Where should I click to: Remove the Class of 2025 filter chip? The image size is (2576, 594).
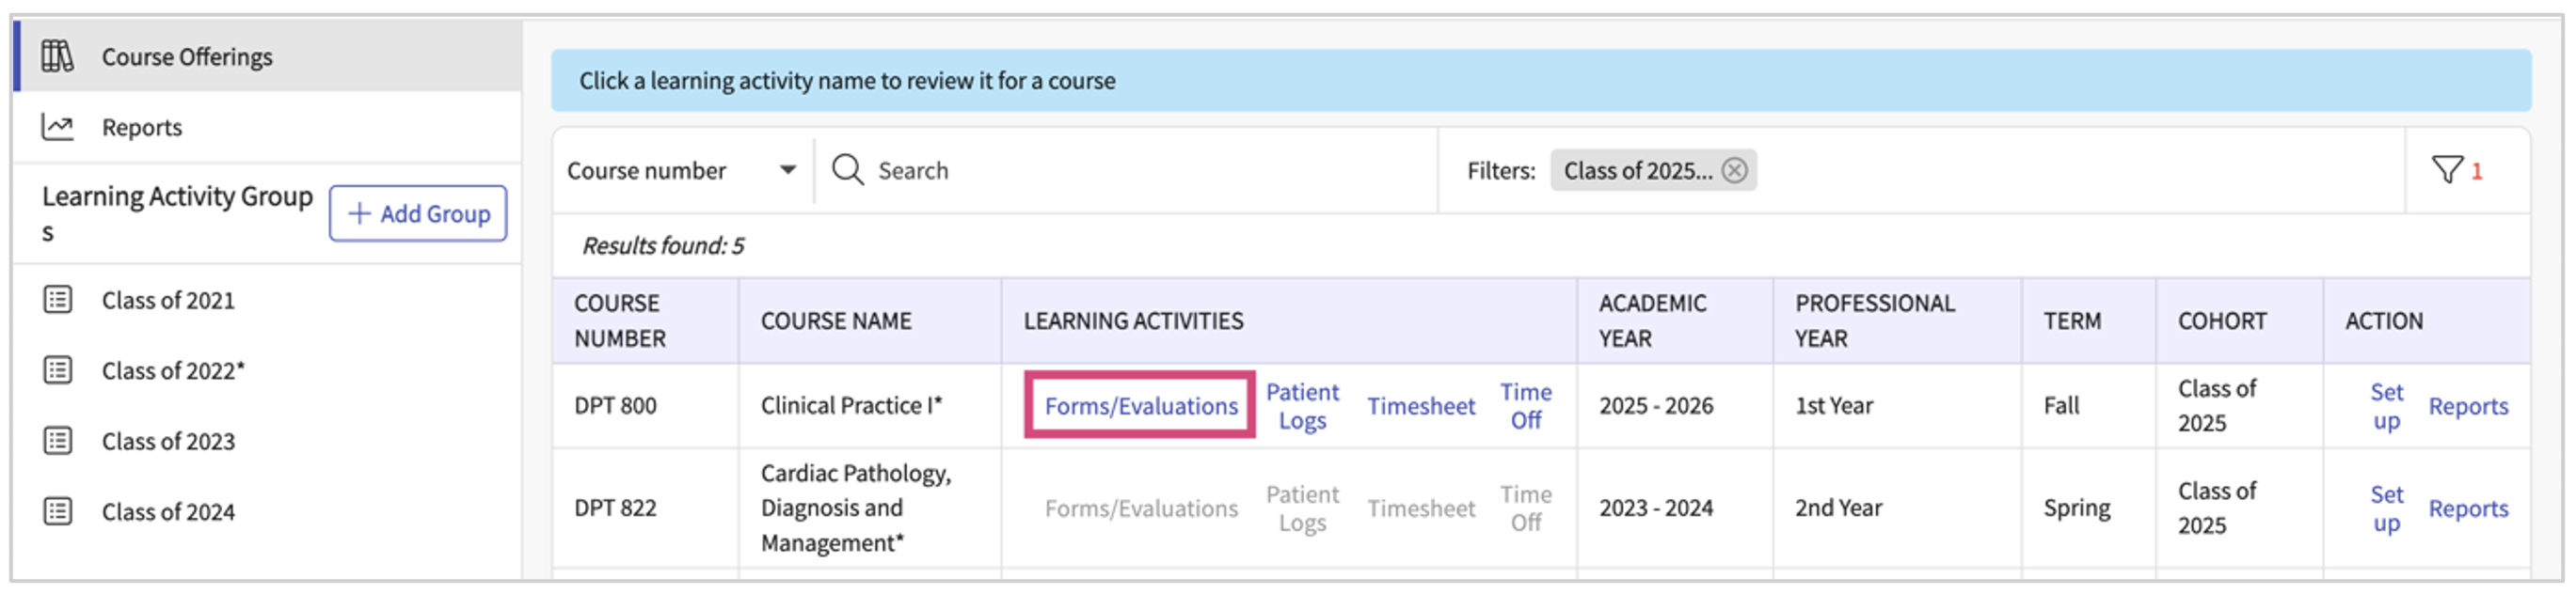1735,171
